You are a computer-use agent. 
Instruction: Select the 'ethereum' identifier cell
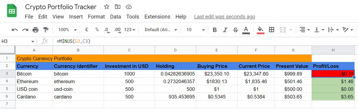(x=78, y=81)
